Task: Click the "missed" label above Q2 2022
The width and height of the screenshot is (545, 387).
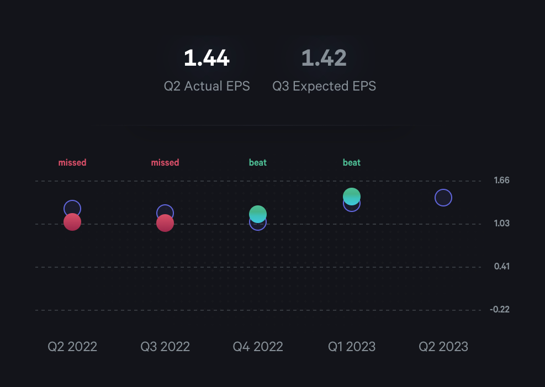Action: point(72,162)
